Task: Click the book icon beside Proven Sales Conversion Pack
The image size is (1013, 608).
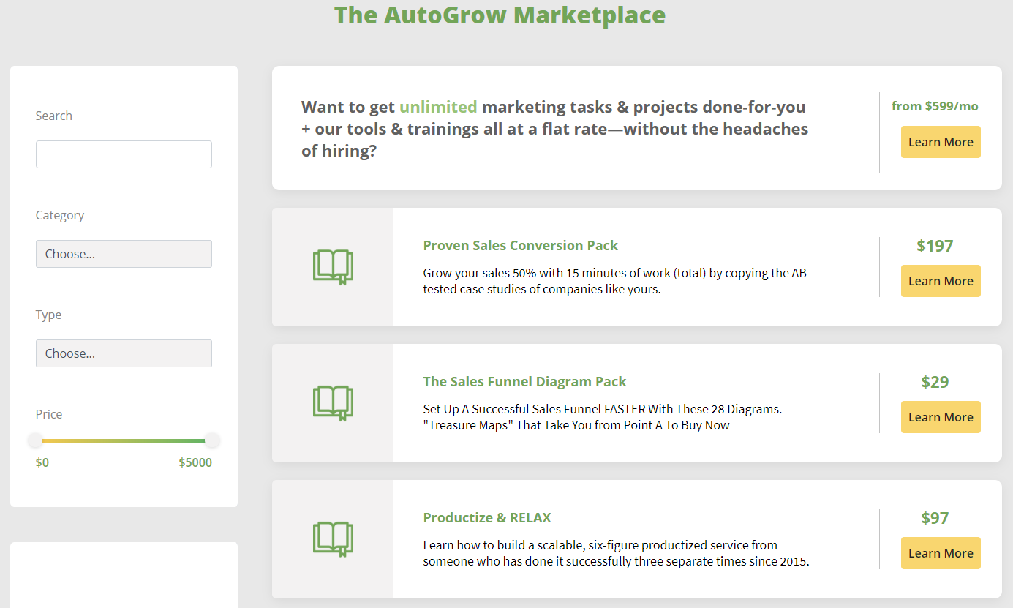Action: (333, 267)
